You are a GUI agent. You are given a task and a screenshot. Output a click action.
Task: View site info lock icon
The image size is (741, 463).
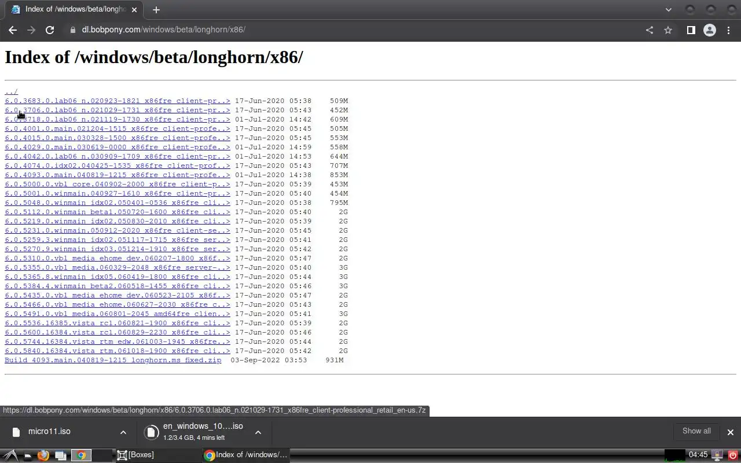[x=72, y=30]
